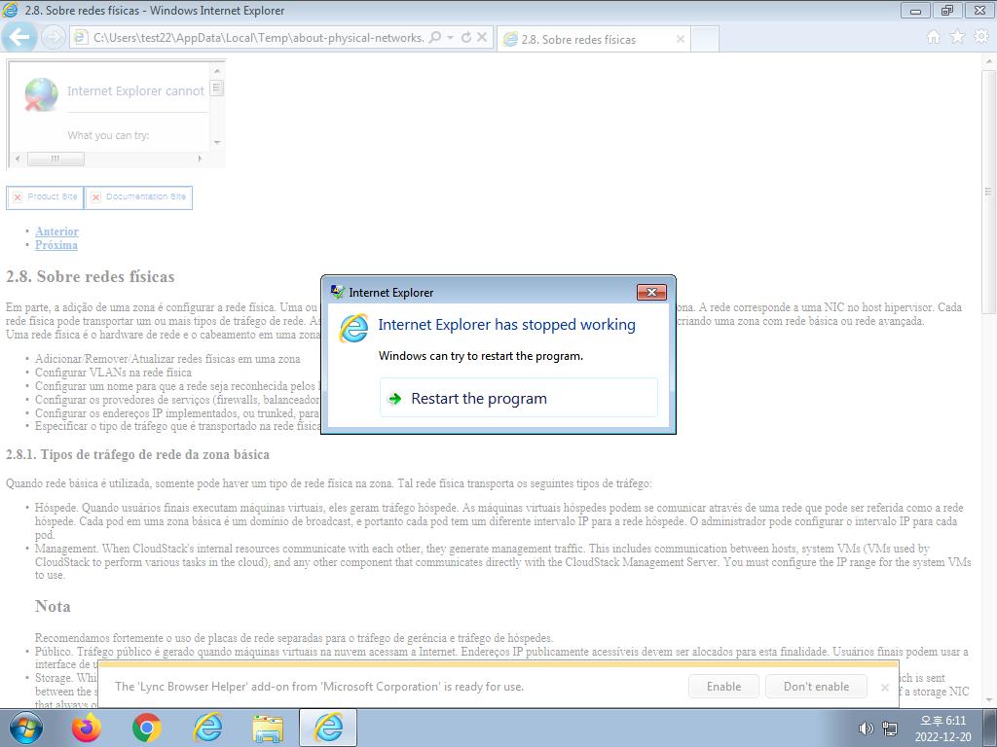This screenshot has height=747, width=997.
Task: Open the Windows Start menu
Action: coord(25,728)
